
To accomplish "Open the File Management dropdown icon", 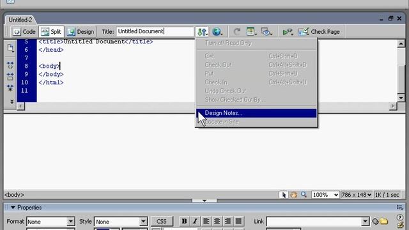I will pos(202,32).
